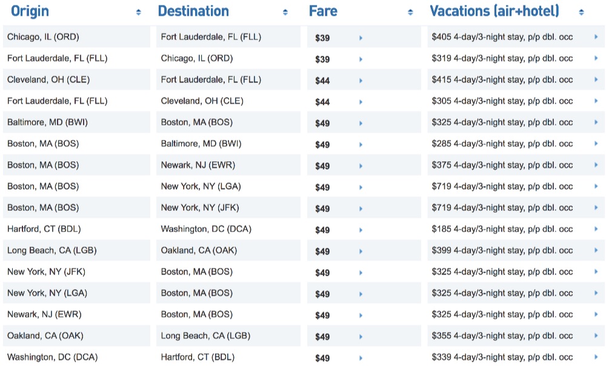This screenshot has height=366, width=606.
Task: Click the Destination column sort arrows
Action: pos(285,12)
